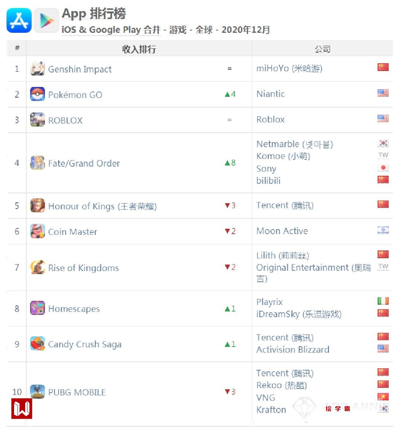The width and height of the screenshot is (394, 427).
Task: Open the Coin Master link
Action: click(72, 232)
